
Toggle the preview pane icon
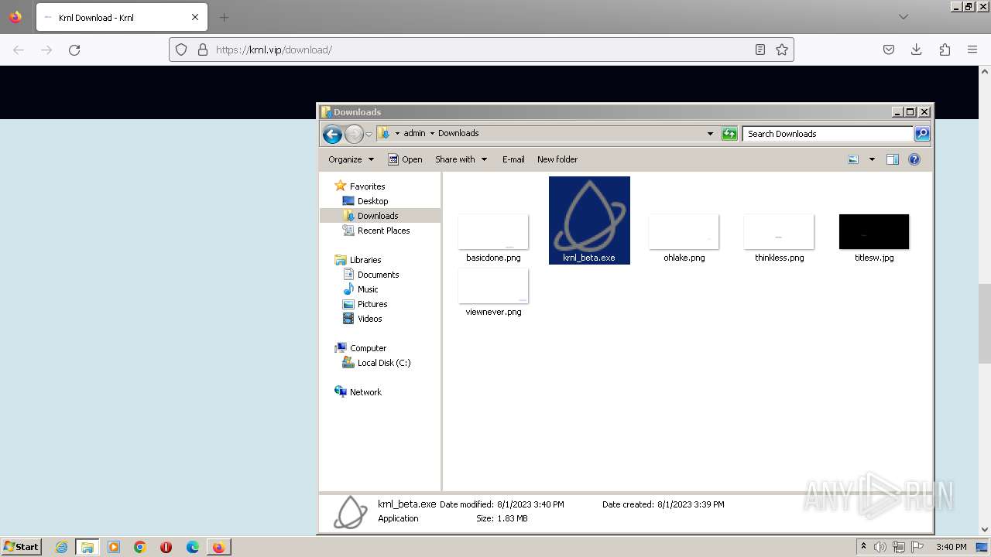point(893,159)
